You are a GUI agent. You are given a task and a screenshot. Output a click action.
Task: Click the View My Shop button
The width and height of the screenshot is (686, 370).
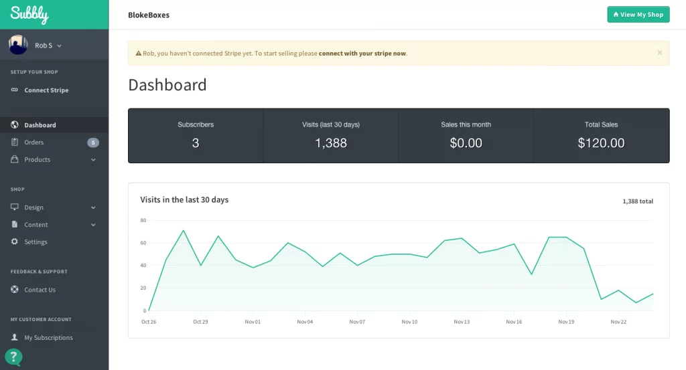tap(638, 15)
